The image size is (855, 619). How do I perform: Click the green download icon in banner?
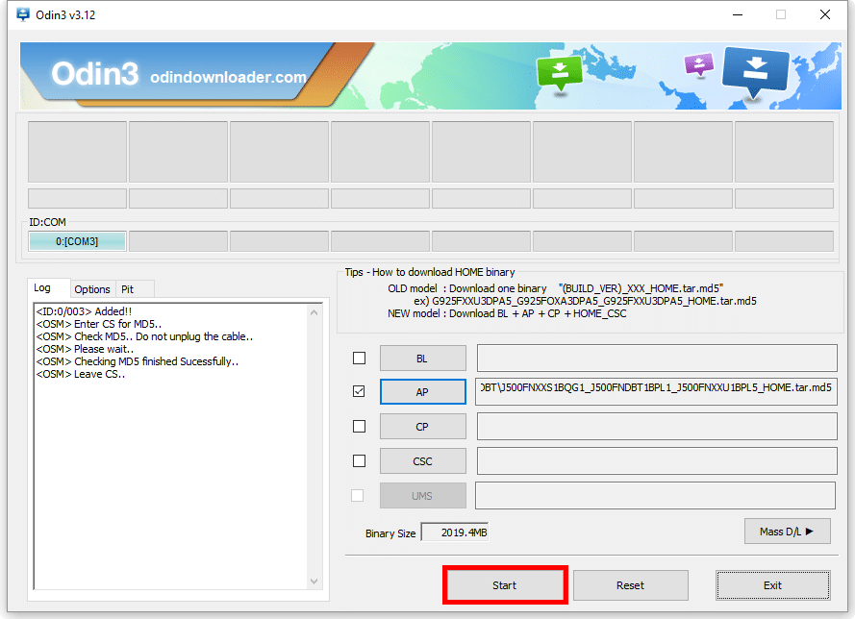560,74
